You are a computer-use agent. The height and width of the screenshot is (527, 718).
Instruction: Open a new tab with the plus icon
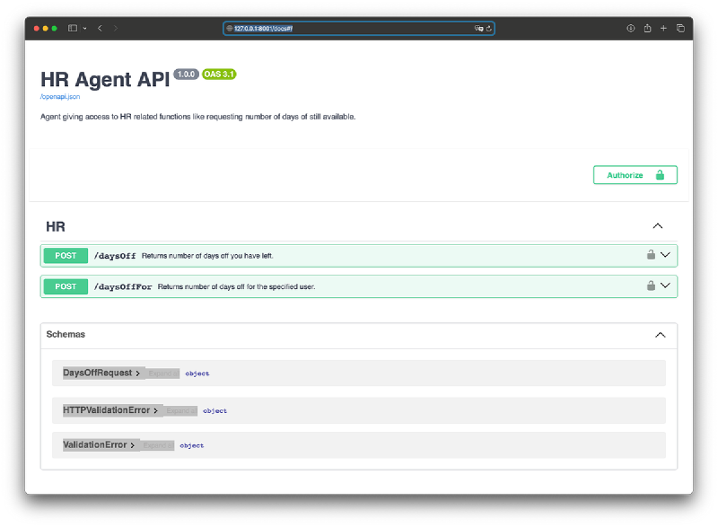663,29
